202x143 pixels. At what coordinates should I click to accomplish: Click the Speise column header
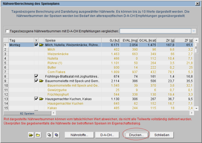coord(73,40)
